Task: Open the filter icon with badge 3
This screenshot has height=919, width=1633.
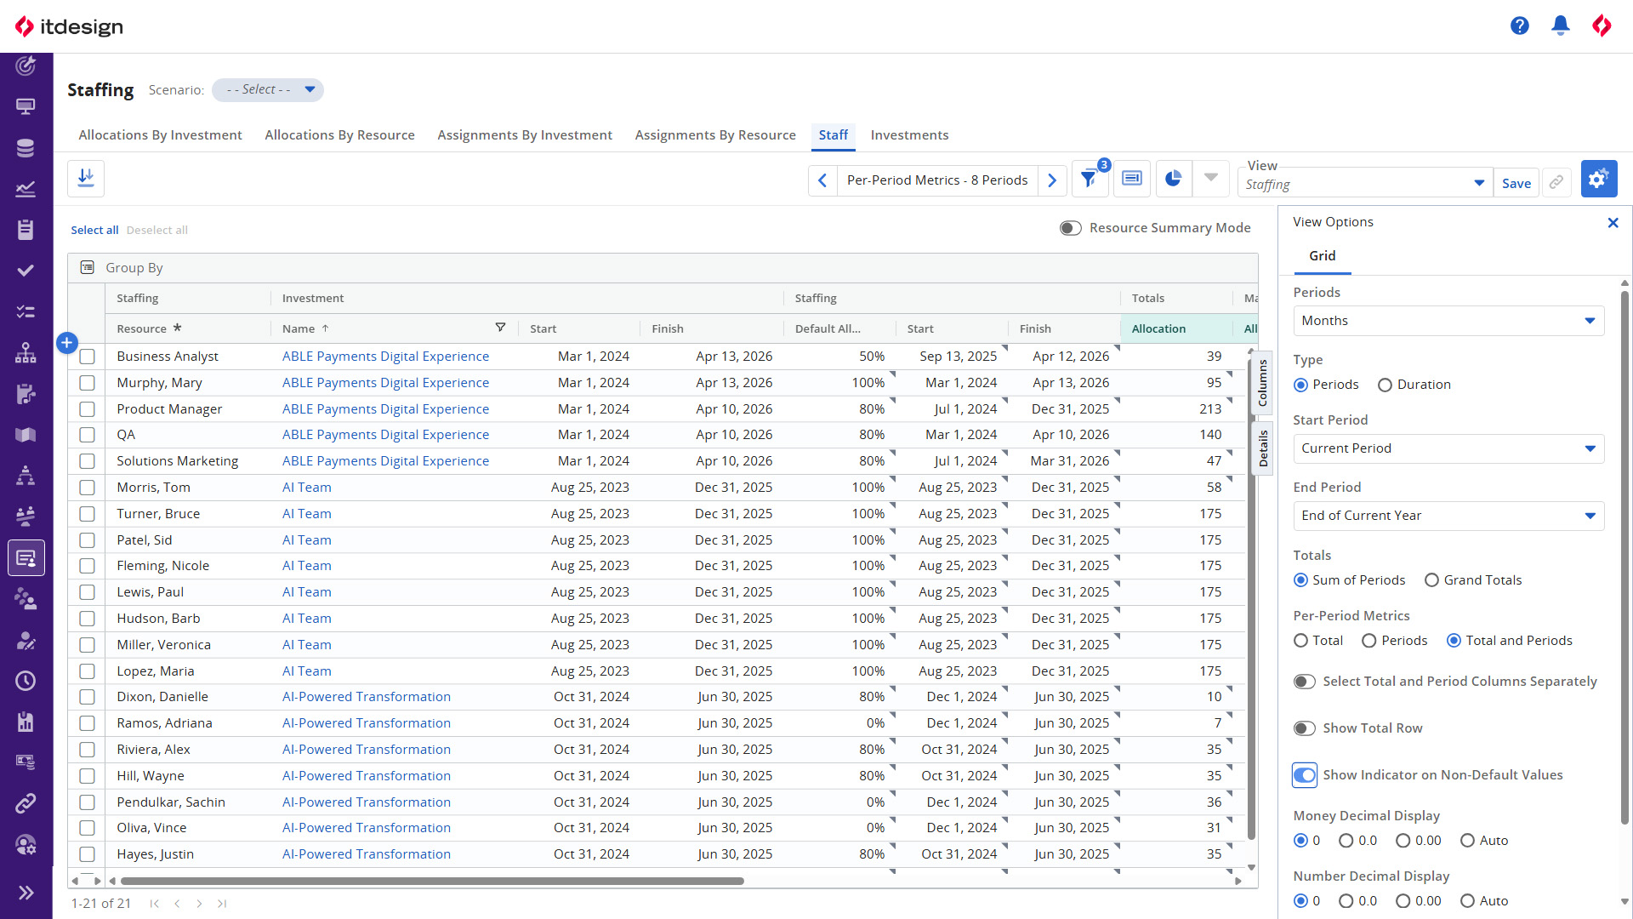Action: 1090,179
